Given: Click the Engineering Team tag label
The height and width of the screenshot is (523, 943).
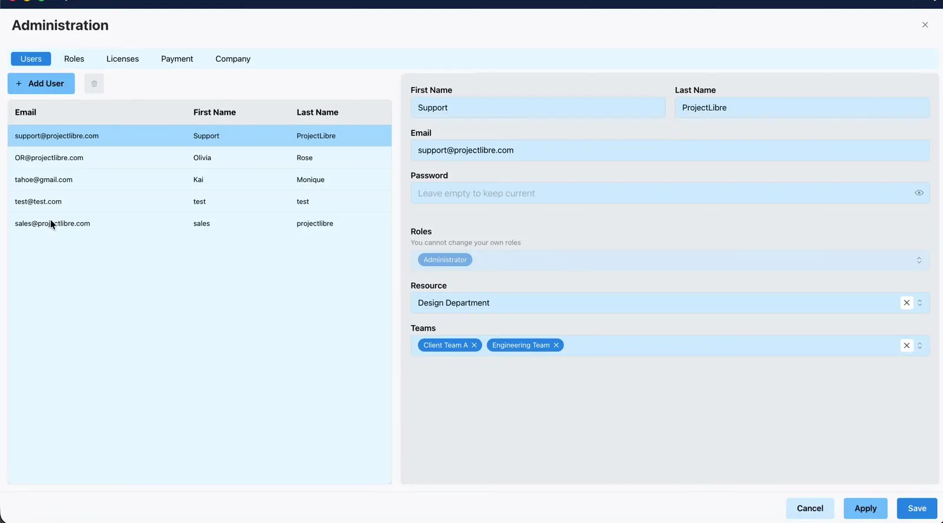Looking at the screenshot, I should 521,345.
